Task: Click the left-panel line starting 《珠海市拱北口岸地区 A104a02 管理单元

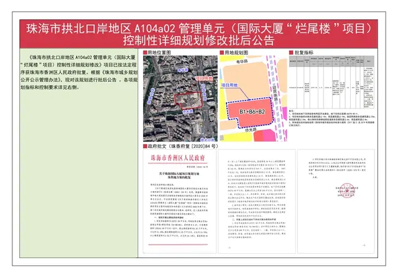Action: pyautogui.click(x=83, y=57)
